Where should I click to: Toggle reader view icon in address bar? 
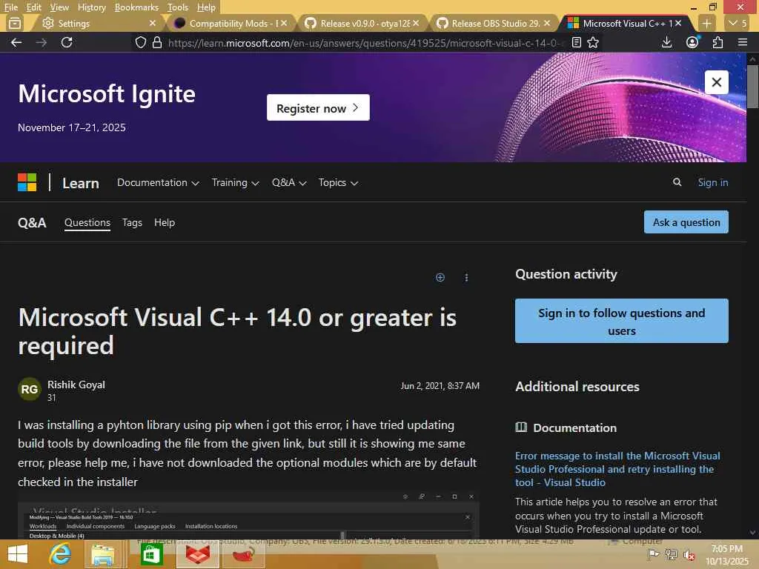(x=576, y=42)
